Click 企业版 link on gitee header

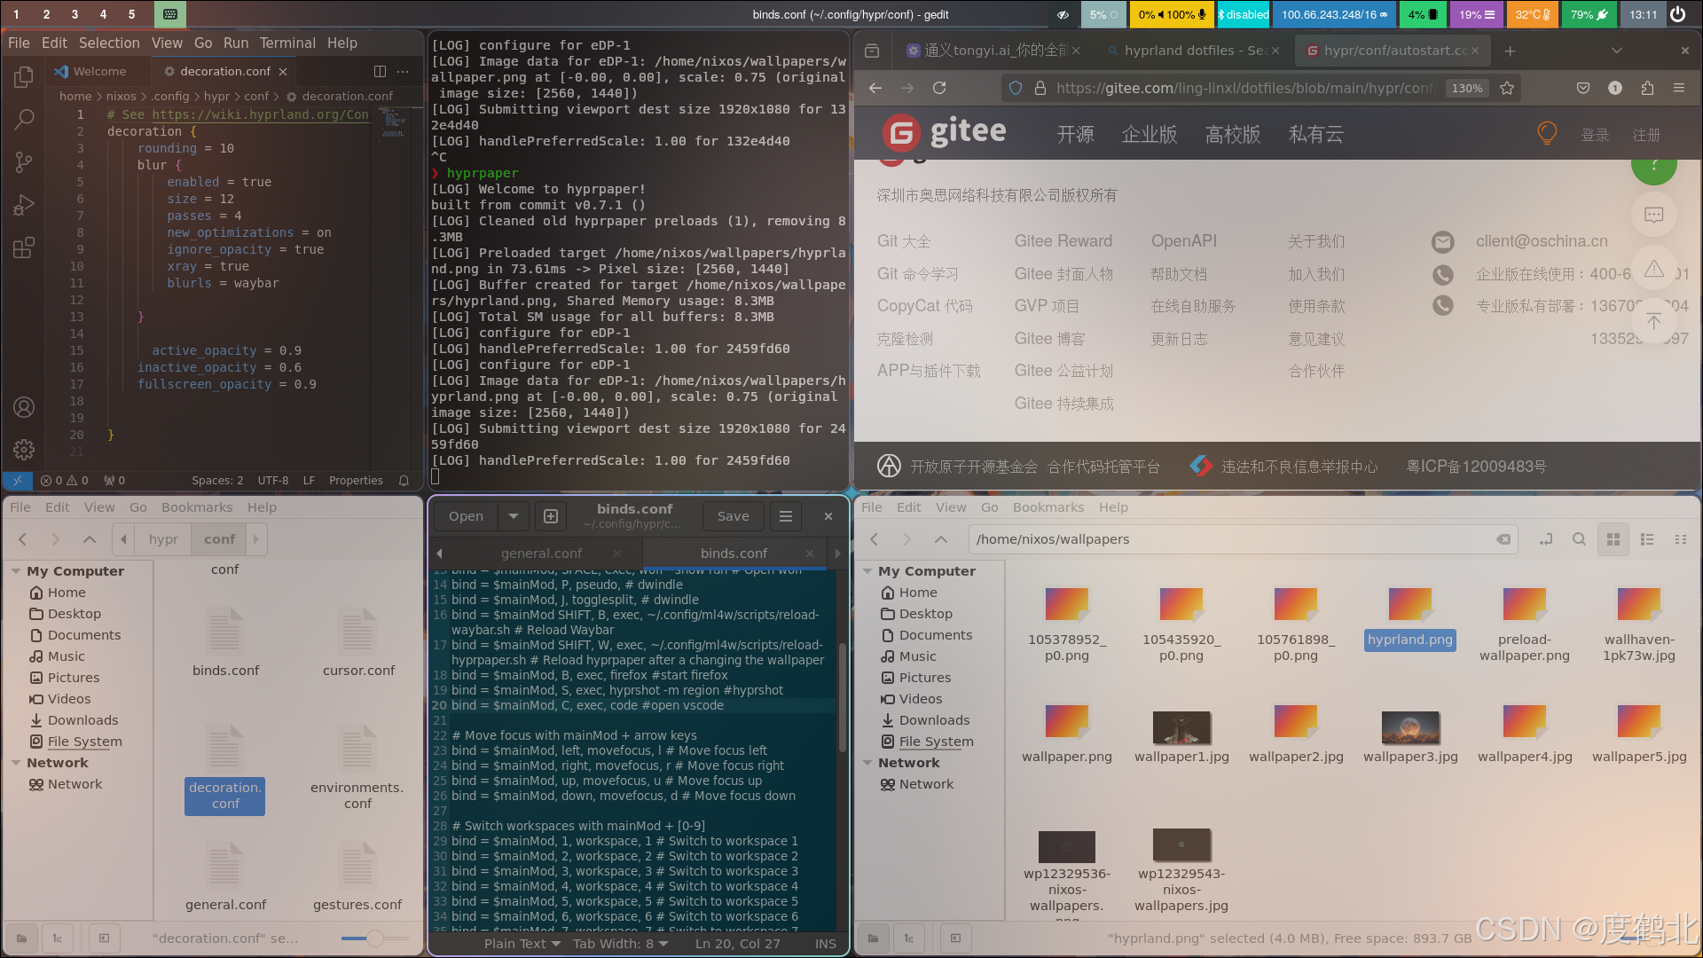point(1149,134)
